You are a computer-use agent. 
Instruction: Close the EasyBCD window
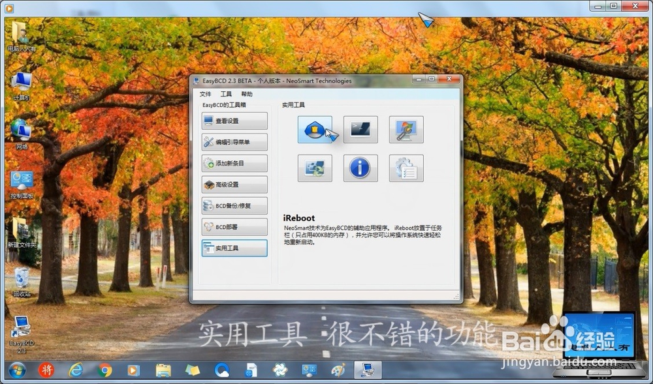click(x=449, y=79)
